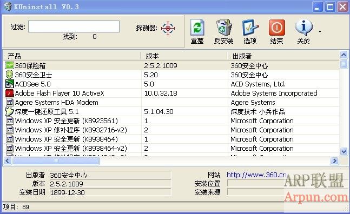Click version cell 2.5.2.1009 in list
This screenshot has height=214, width=350.
click(161, 66)
